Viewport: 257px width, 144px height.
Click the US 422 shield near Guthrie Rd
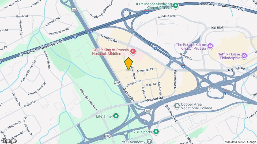point(117,83)
